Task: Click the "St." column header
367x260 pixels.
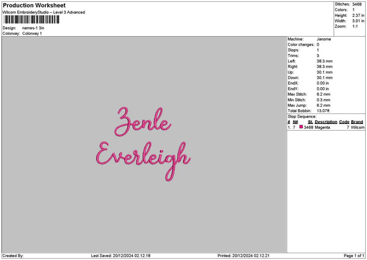Action: pos(311,122)
